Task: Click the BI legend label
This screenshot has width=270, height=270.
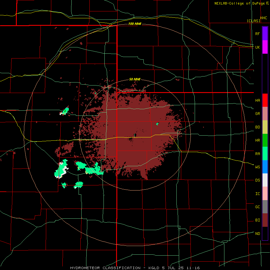Action: (x=258, y=220)
